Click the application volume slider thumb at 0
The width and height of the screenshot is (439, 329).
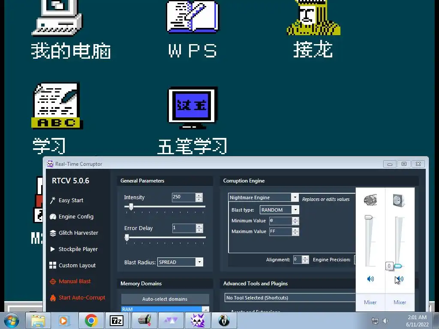(x=398, y=266)
